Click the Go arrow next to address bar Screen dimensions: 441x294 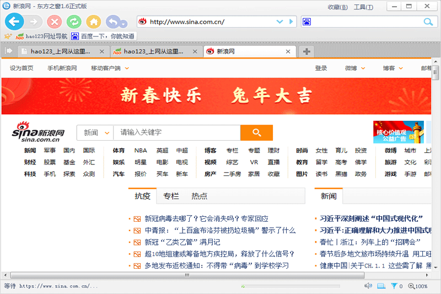[291, 22]
